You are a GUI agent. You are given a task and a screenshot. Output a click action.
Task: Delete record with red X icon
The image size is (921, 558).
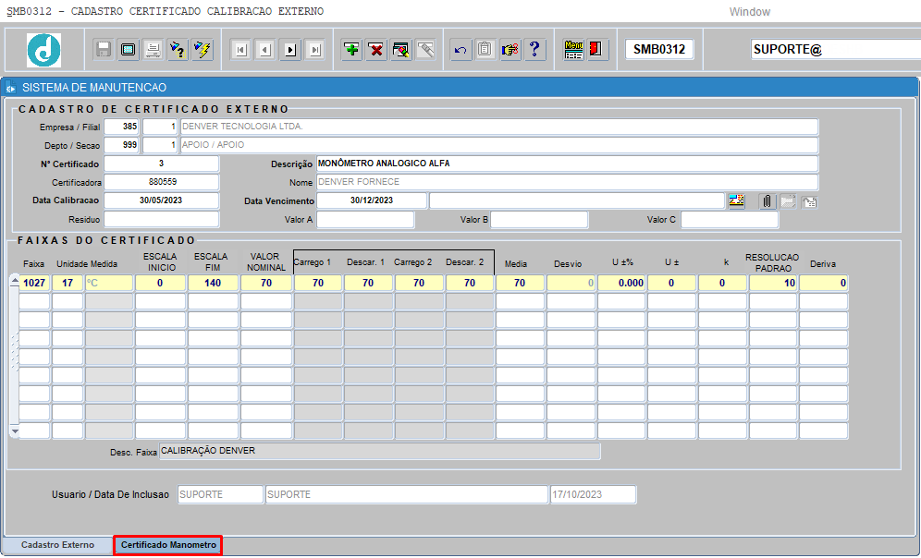[376, 50]
